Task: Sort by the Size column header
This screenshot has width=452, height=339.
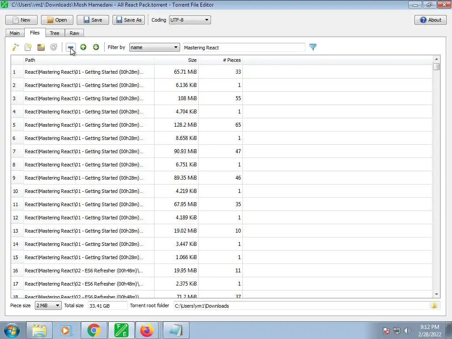Action: [176, 60]
